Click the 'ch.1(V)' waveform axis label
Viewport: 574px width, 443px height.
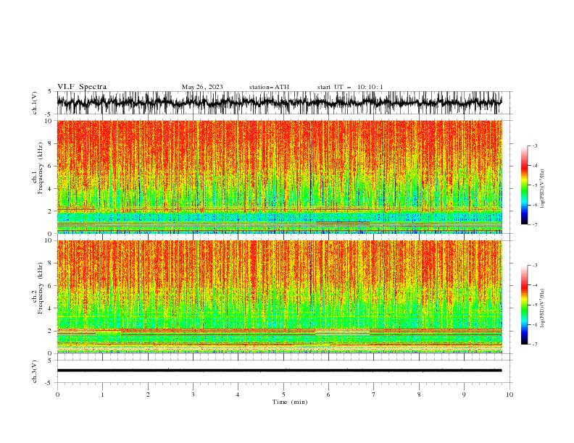tap(35, 103)
